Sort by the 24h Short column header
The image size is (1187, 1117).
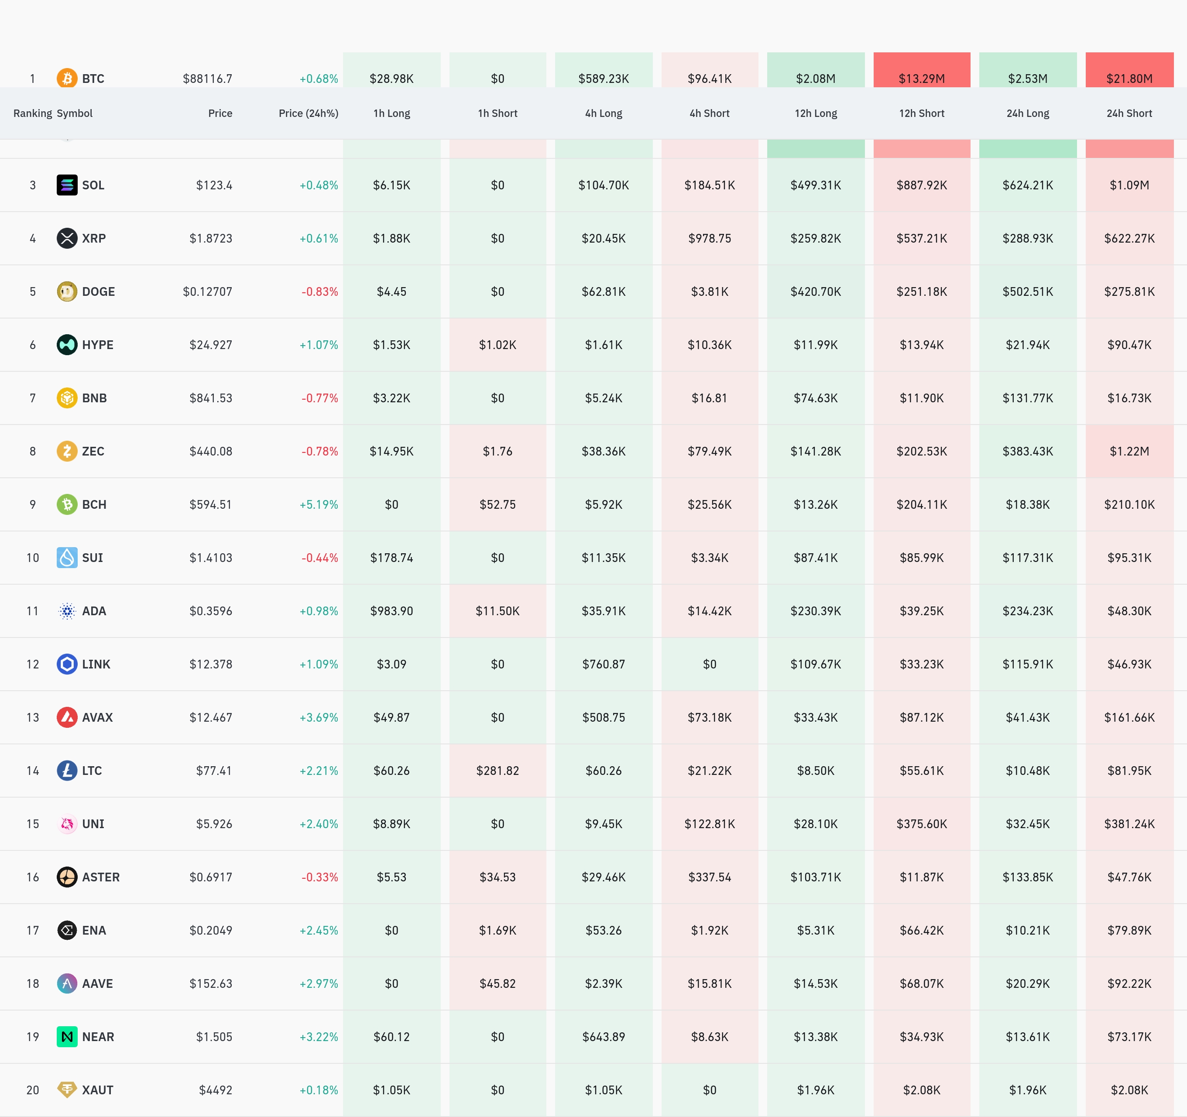click(x=1129, y=113)
